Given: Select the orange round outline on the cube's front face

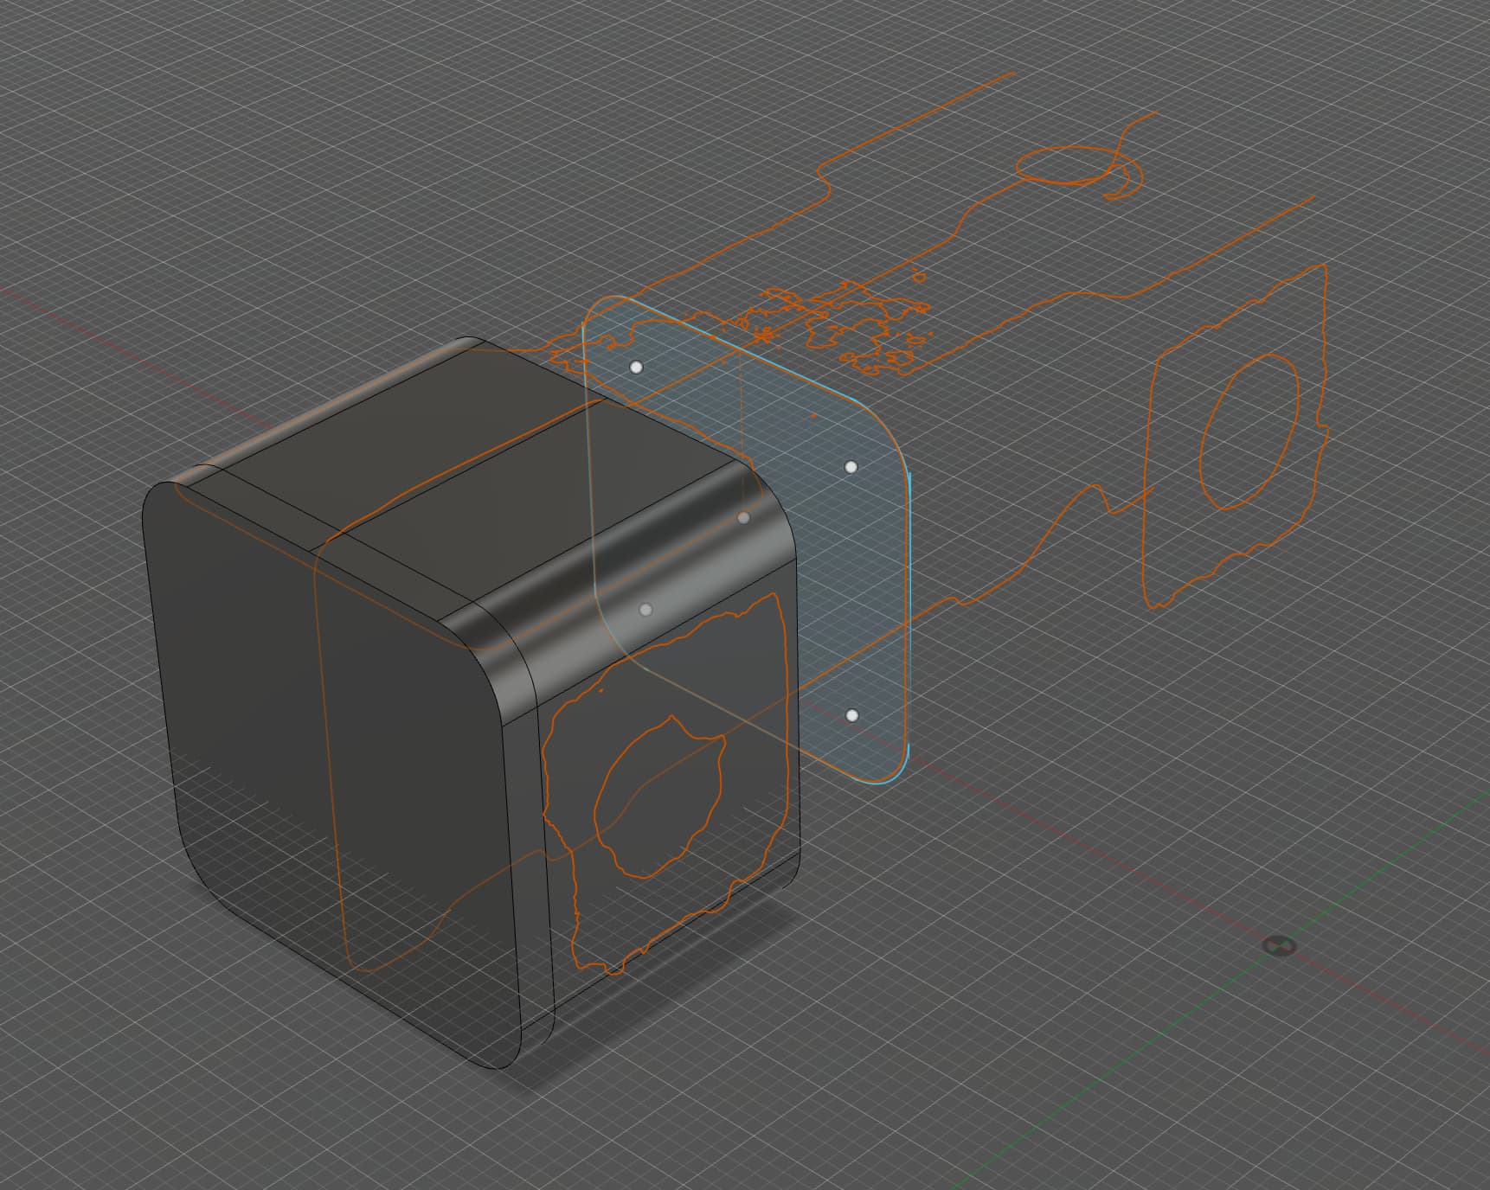Looking at the screenshot, I should [660, 797].
